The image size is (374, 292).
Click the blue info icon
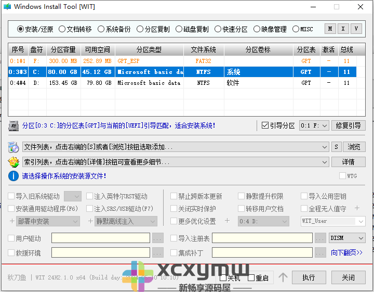point(14,176)
